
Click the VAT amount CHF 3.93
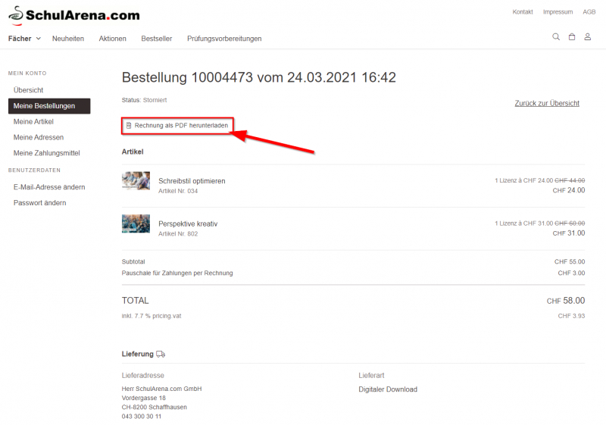pos(571,316)
